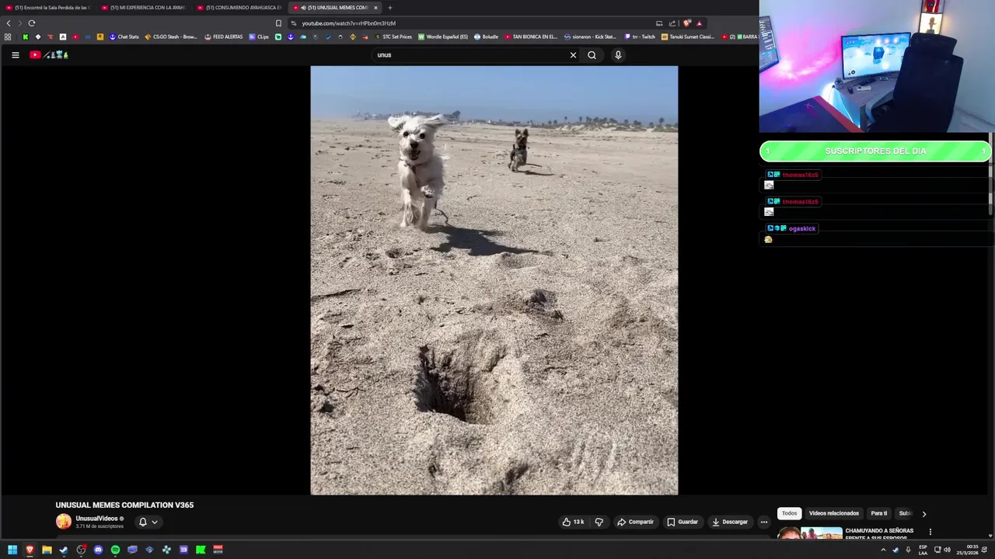Switch to 'Consumiendo Ayahuasca' tab
The height and width of the screenshot is (559, 995).
pyautogui.click(x=239, y=8)
